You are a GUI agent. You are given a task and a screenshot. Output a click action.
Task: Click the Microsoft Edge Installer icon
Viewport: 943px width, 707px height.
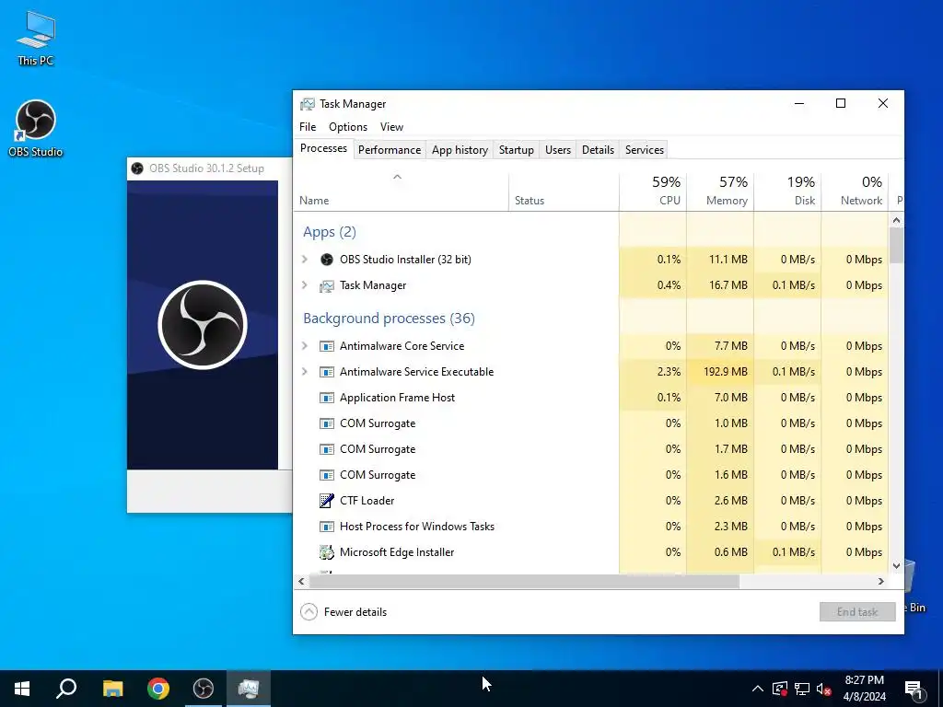[x=327, y=552]
